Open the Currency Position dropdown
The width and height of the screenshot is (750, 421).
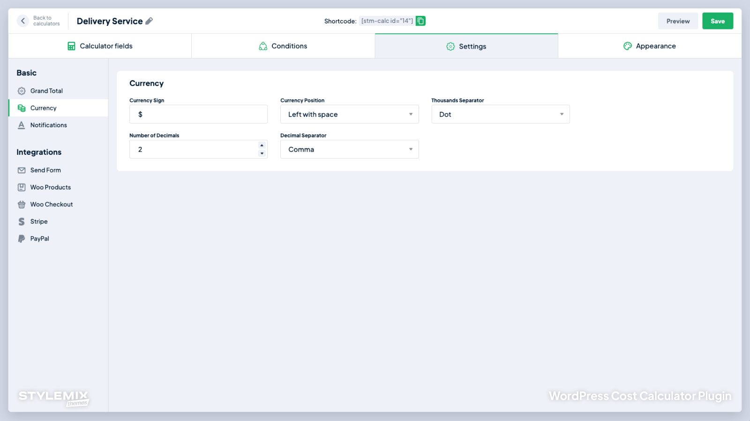[350, 114]
